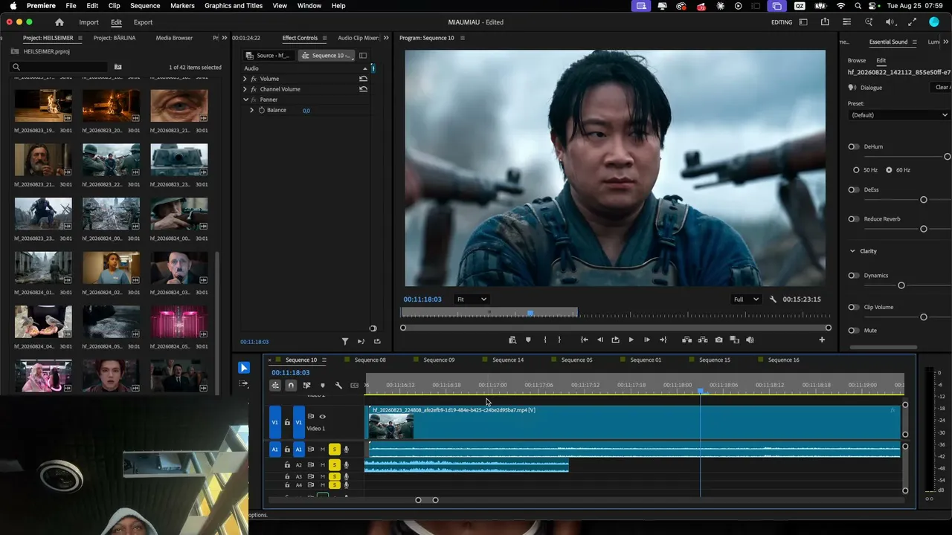
Task: Open Timeline display settings wrench
Action: point(338,385)
